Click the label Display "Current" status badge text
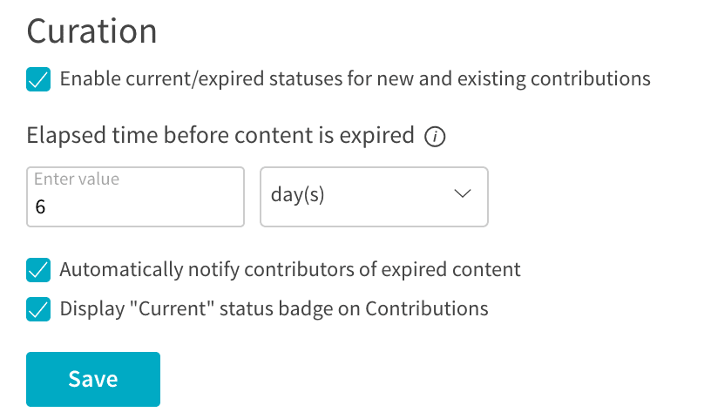Image resolution: width=711 pixels, height=419 pixels. tap(274, 309)
